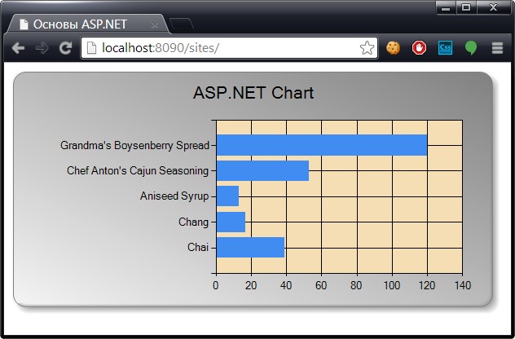This screenshot has height=339, width=515.
Task: Bookmark this page with the star icon
Action: tap(367, 48)
